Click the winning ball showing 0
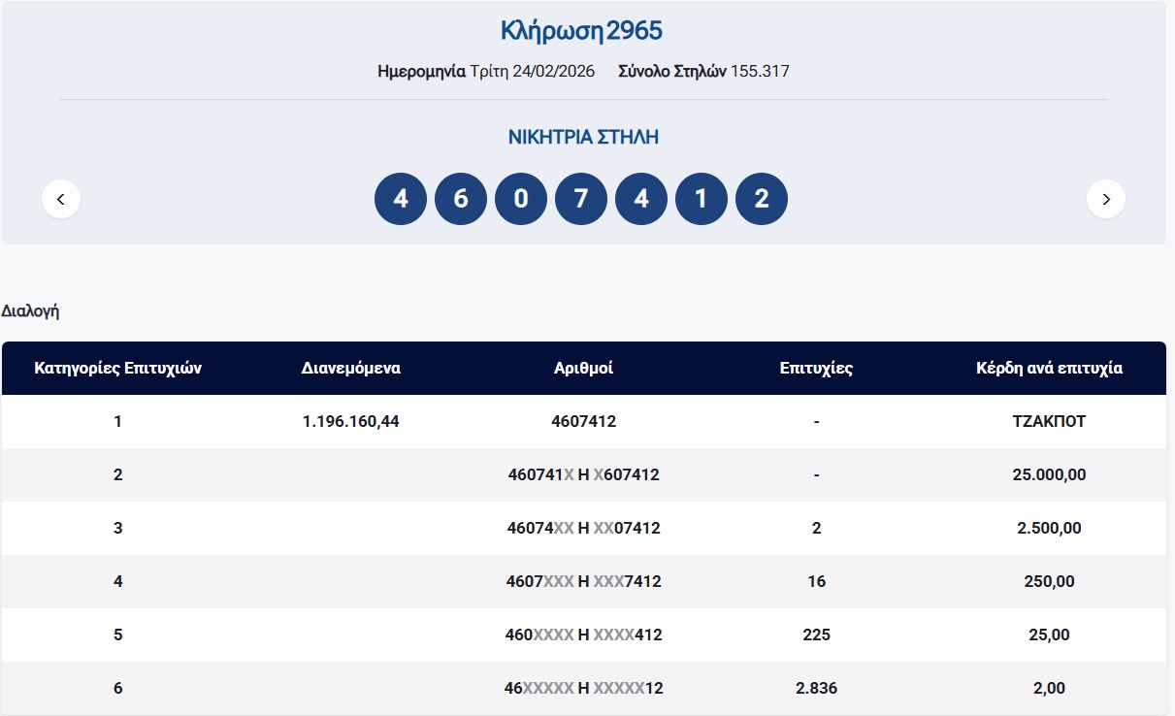The height and width of the screenshot is (716, 1175). click(x=521, y=199)
